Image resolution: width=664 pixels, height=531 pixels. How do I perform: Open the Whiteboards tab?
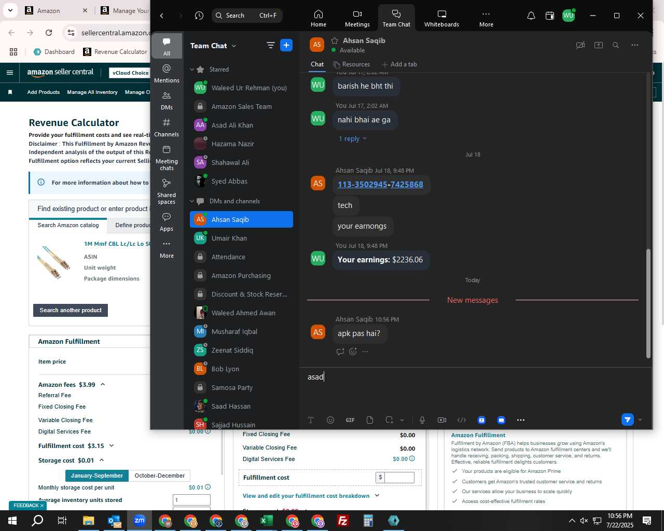pos(441,18)
